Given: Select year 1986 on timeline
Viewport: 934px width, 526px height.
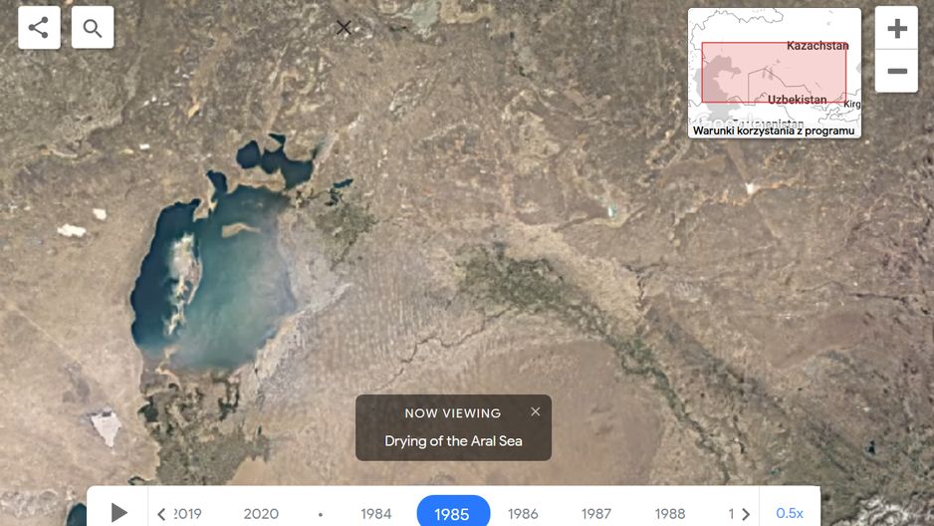Looking at the screenshot, I should tap(523, 513).
